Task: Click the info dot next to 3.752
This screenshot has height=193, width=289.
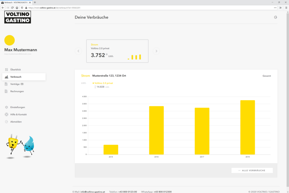Action: pyautogui.click(x=107, y=54)
